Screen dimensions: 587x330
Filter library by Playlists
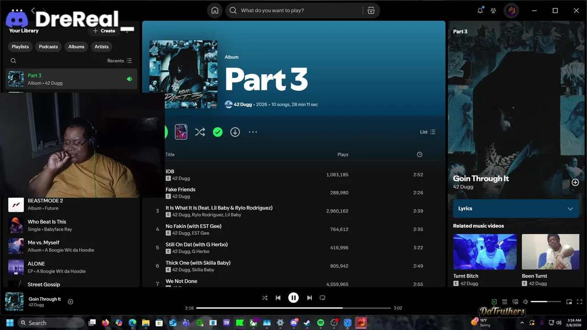(x=20, y=47)
